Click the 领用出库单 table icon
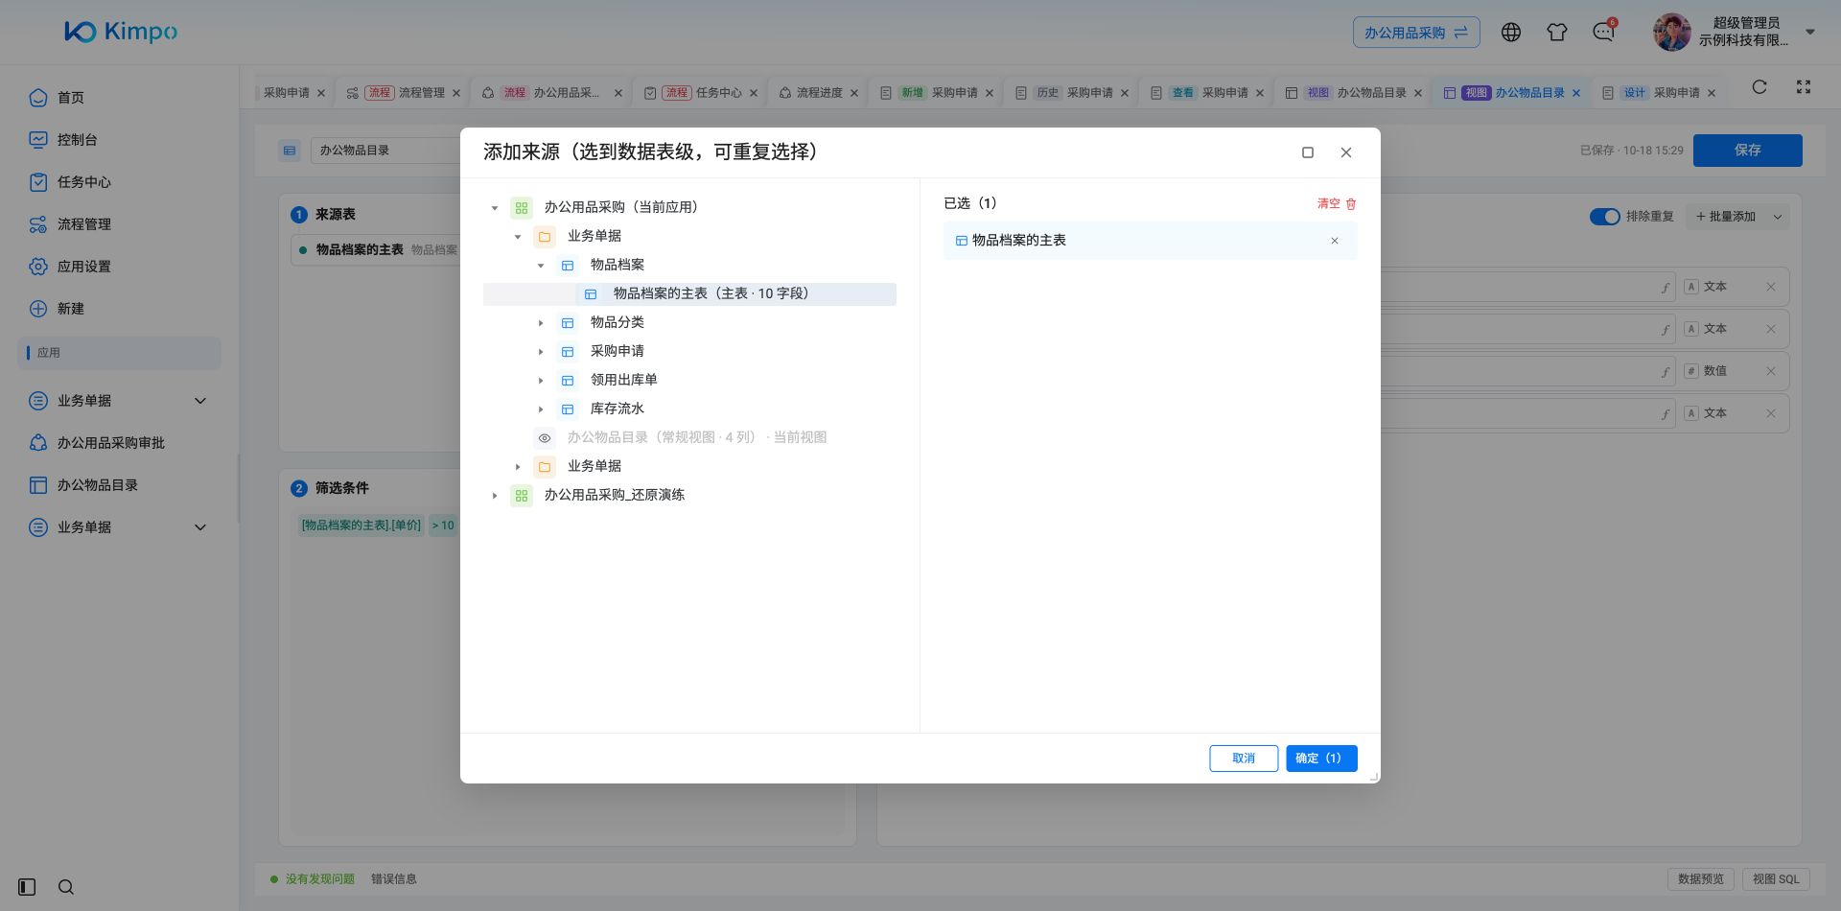The width and height of the screenshot is (1841, 911). (568, 381)
